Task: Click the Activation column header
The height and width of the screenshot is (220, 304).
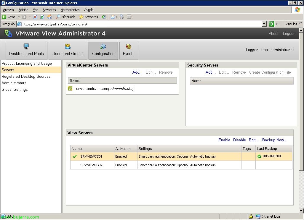Action: pyautogui.click(x=126, y=149)
